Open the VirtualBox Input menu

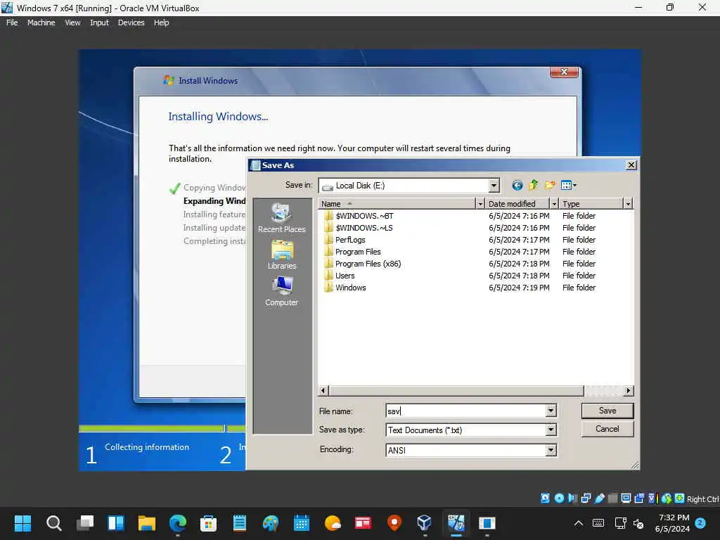coord(99,22)
